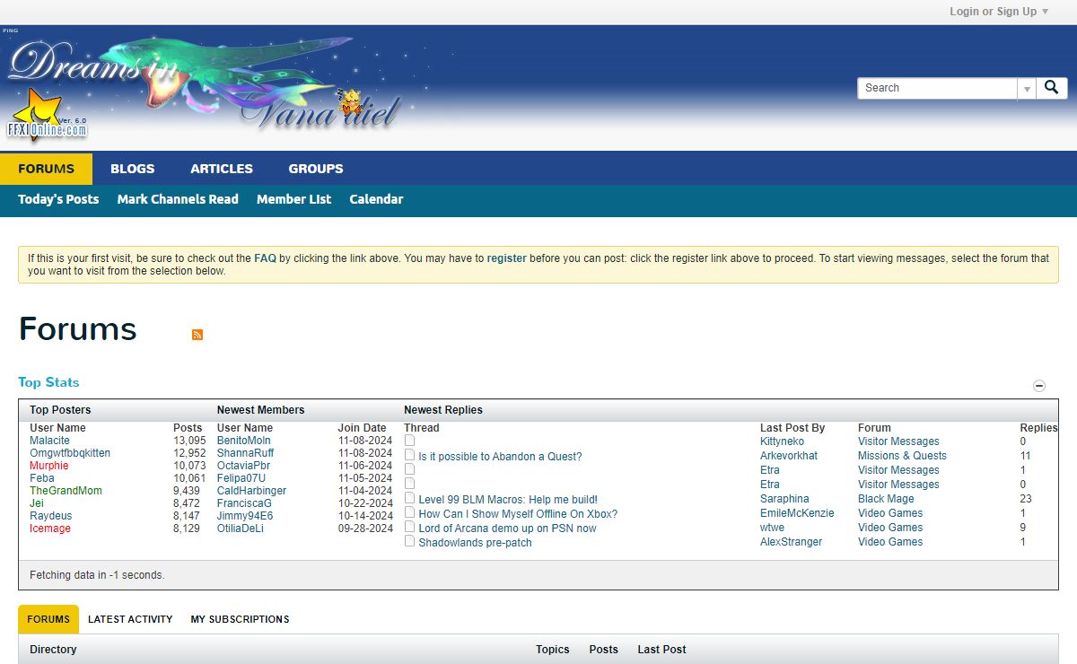Select the yellow FORUMS tab above the Directory table

coord(48,619)
